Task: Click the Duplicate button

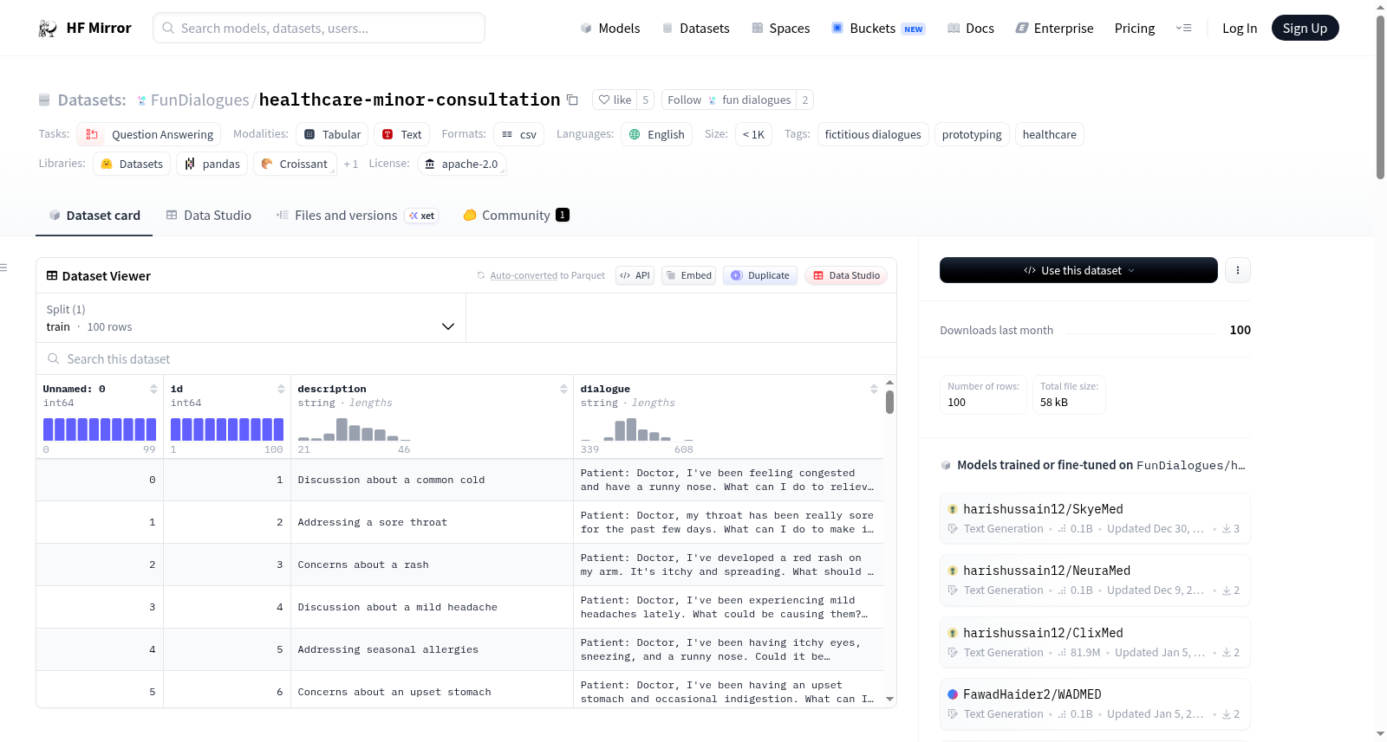Action: (760, 275)
